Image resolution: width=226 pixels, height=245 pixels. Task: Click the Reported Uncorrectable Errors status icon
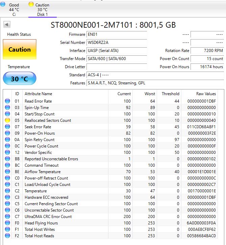[x=7, y=159]
